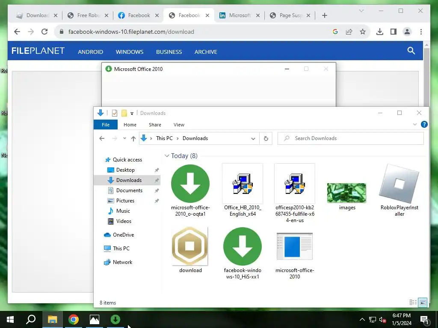Select This PC in navigation pane
This screenshot has width=438, height=328.
[x=121, y=248]
